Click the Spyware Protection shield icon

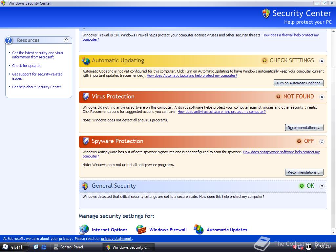86,141
